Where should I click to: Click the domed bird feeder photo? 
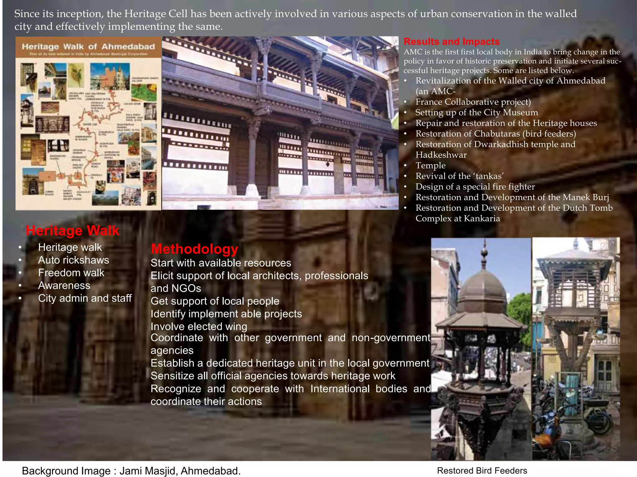(x=481, y=348)
